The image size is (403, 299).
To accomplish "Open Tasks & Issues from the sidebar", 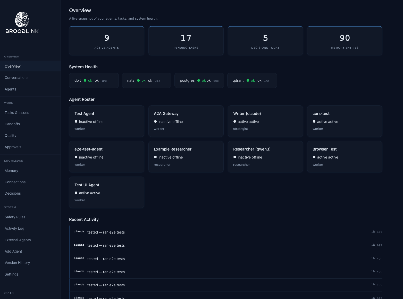I will (x=17, y=113).
